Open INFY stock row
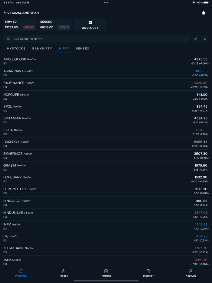Image resolution: width=212 pixels, height=283 pixels. tap(106, 226)
